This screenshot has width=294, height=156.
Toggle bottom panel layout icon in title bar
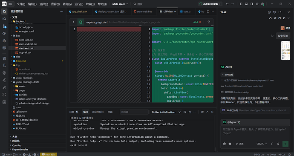pyautogui.click(x=246, y=4)
